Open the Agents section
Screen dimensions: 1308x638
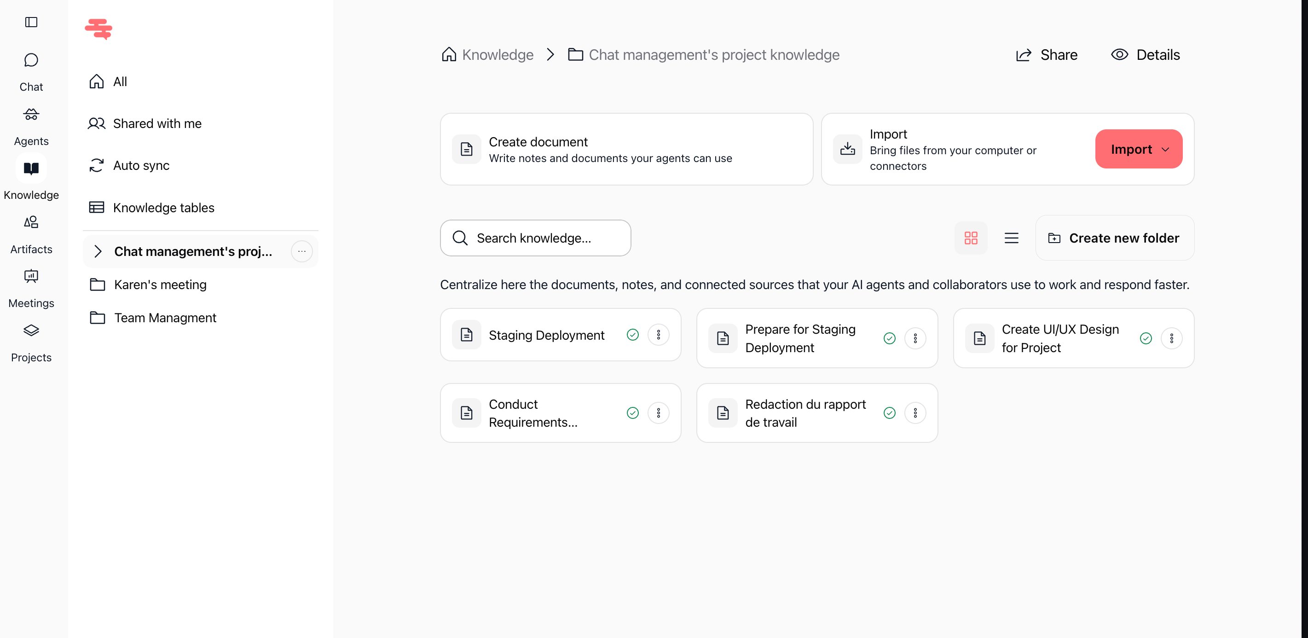[x=31, y=127]
